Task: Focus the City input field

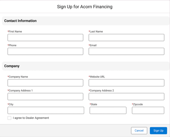Action: (46, 110)
